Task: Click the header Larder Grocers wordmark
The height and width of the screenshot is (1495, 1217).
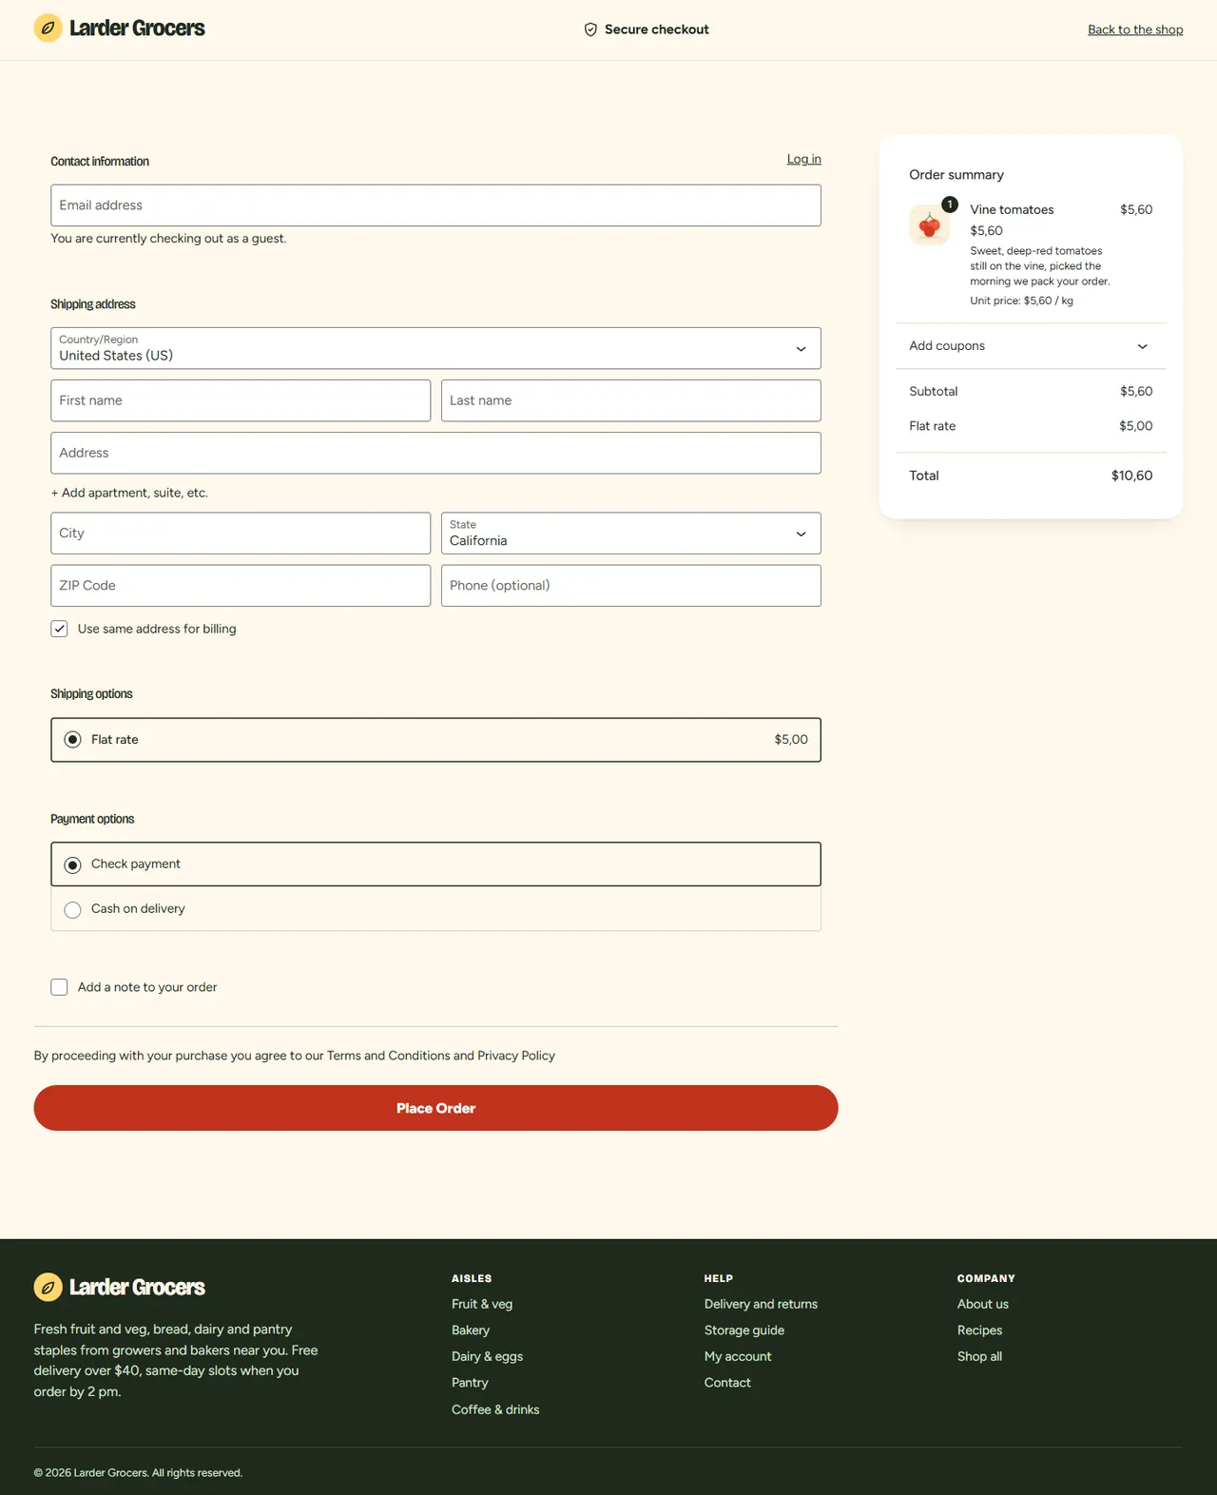Action: pyautogui.click(x=137, y=29)
